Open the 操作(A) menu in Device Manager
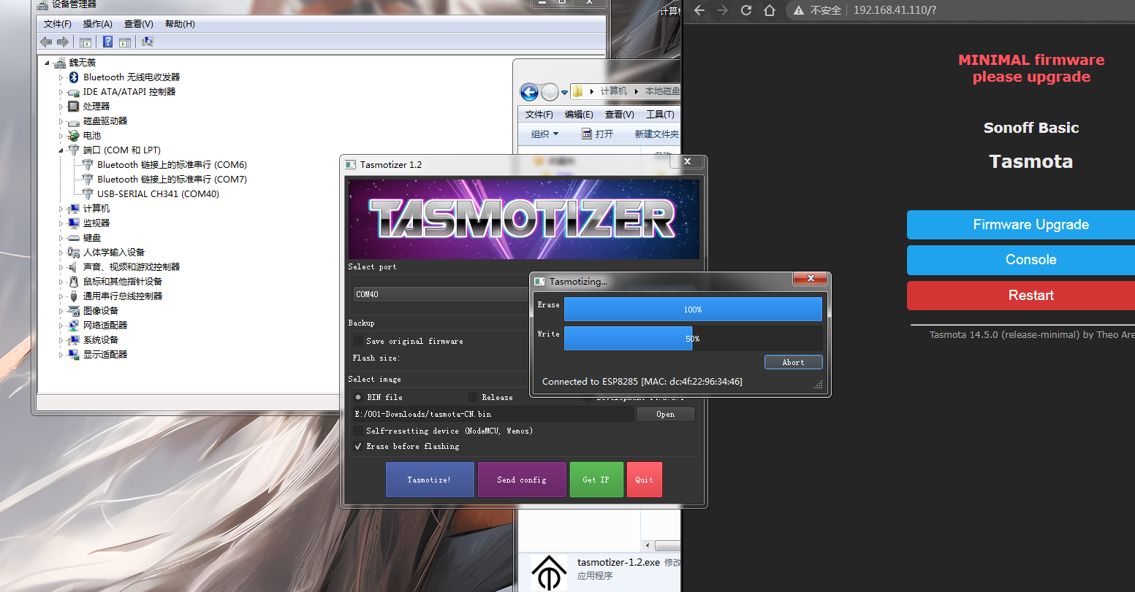This screenshot has height=592, width=1135. tap(97, 24)
